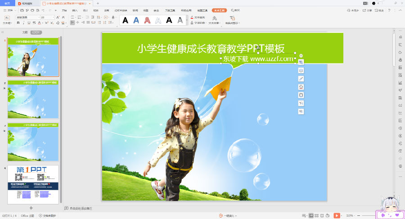Apply the red outlined WordArt style

point(147,20)
